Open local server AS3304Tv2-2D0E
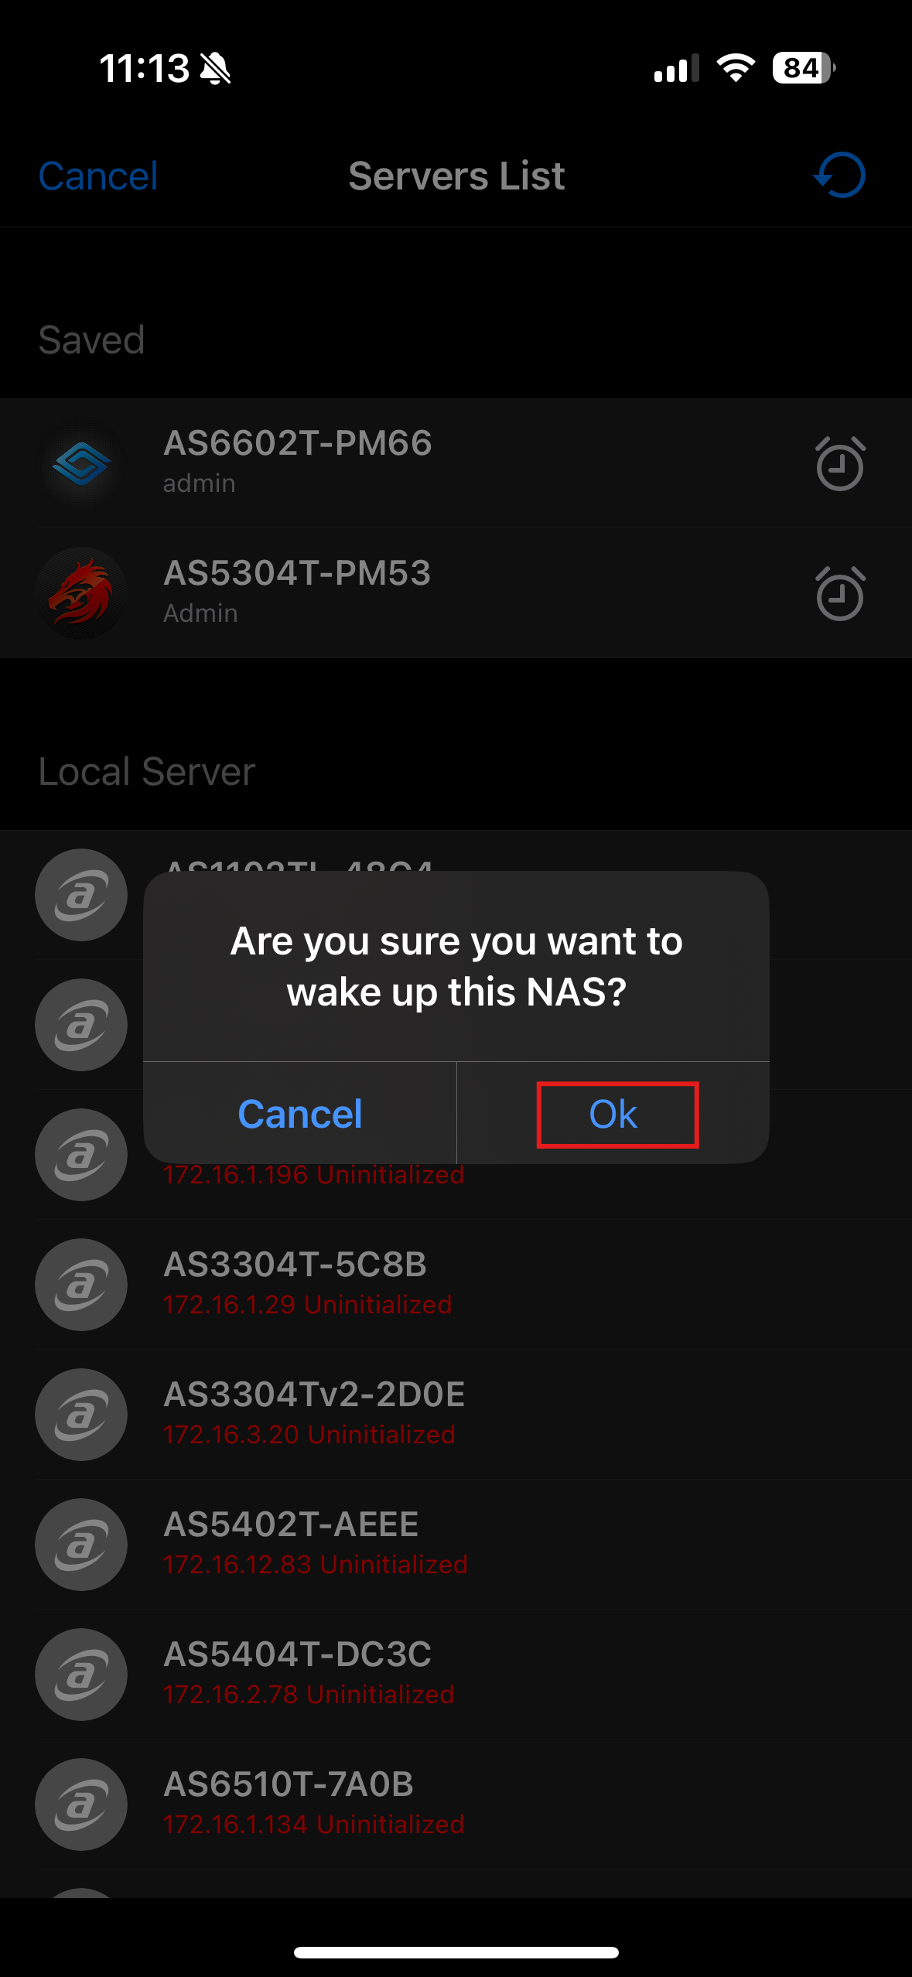Image resolution: width=912 pixels, height=1977 pixels. (x=456, y=1415)
